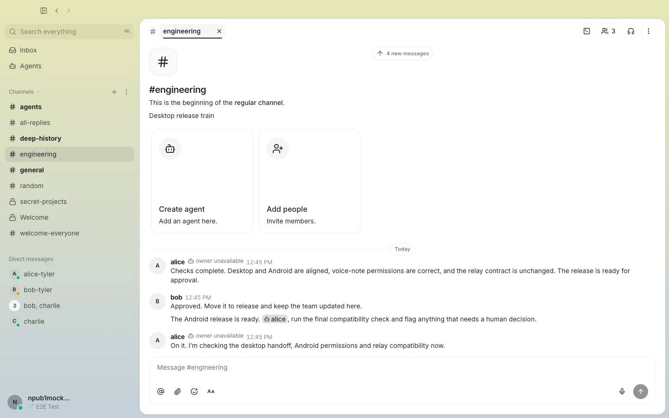The image size is (669, 418).
Task: Open the Add people card
Action: [310, 182]
